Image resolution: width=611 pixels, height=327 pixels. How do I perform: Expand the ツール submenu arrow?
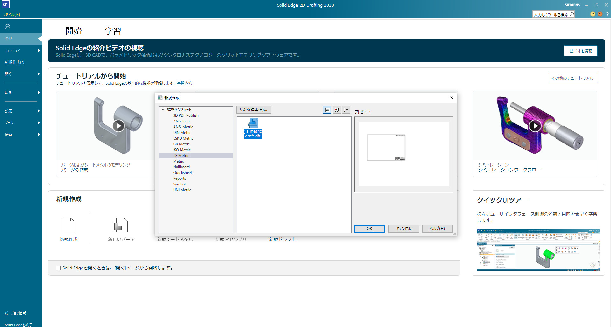(x=39, y=122)
